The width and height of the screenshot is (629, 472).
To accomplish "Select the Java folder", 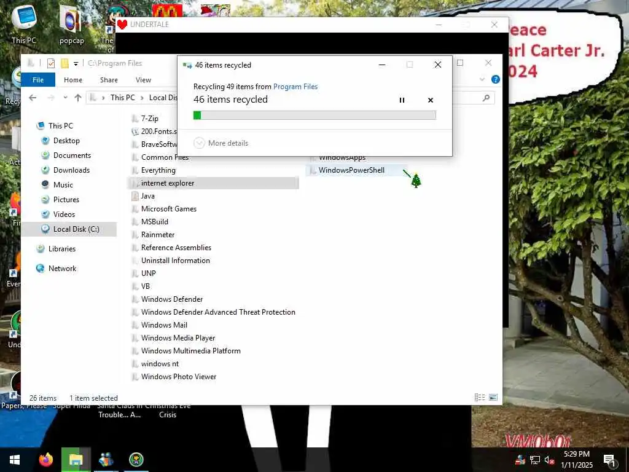I will tap(147, 196).
